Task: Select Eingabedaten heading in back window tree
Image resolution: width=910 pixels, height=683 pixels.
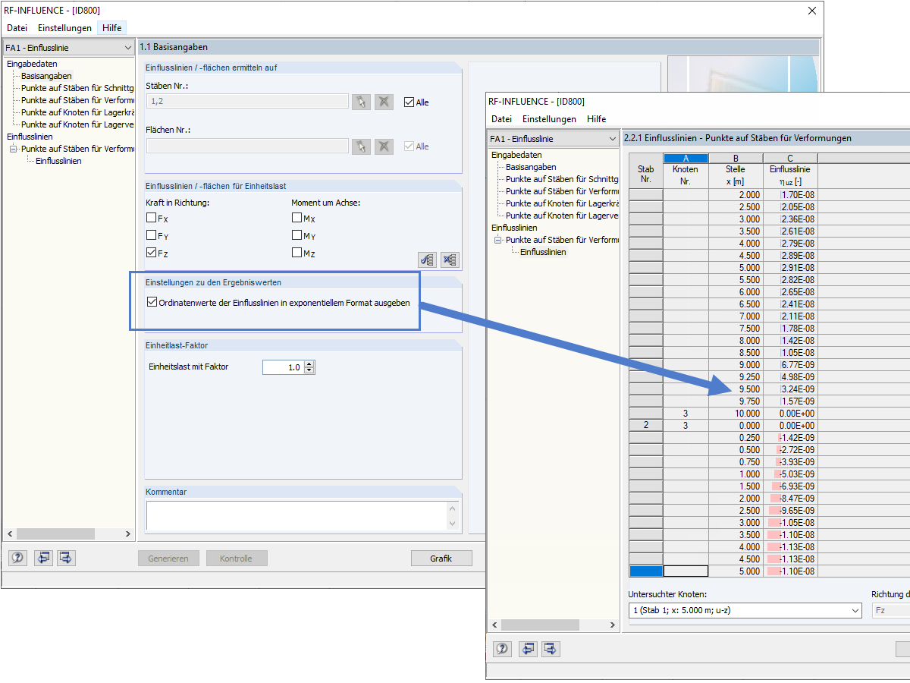Action: [32, 64]
